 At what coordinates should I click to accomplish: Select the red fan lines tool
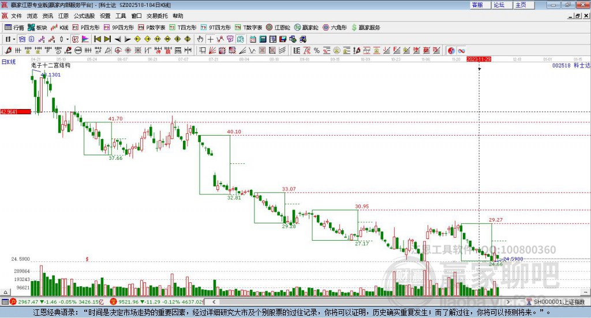pos(212,50)
